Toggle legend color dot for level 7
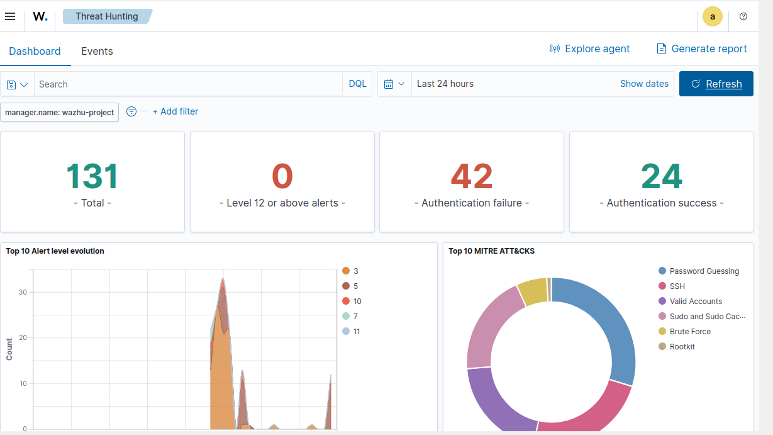This screenshot has width=773, height=435. (346, 317)
